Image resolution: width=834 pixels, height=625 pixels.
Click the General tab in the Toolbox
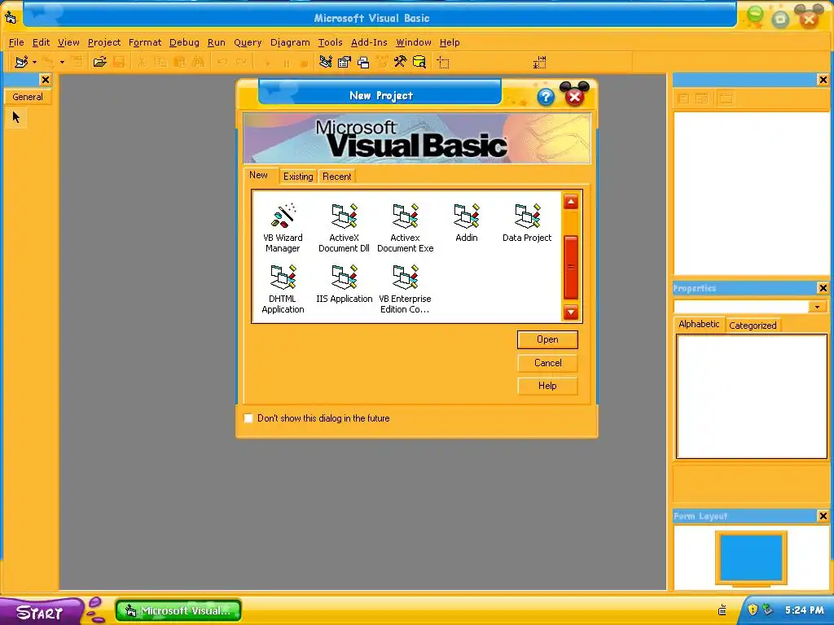[x=28, y=97]
